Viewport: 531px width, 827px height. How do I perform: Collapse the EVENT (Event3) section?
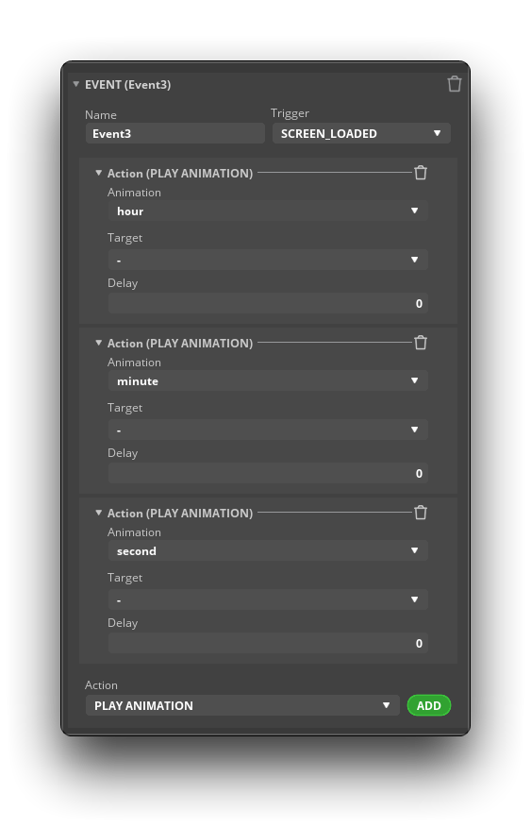(x=75, y=84)
